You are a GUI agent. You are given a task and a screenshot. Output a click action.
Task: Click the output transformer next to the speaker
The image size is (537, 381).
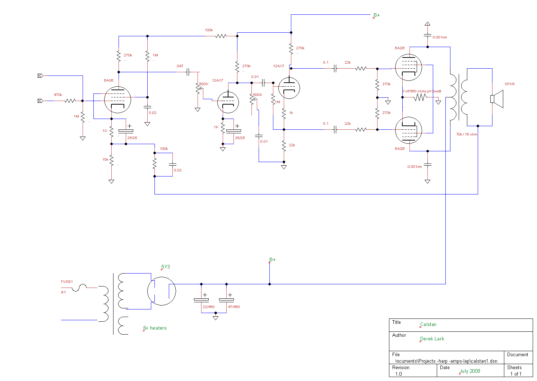pos(458,97)
